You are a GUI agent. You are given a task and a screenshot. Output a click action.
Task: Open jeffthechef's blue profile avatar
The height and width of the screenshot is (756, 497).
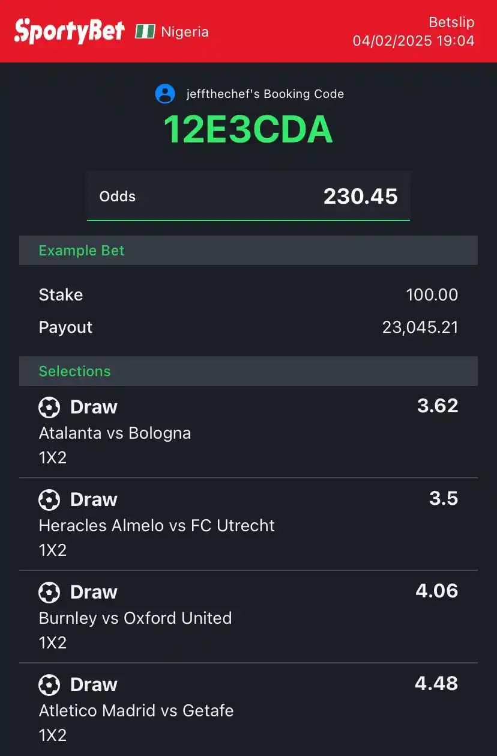[x=165, y=94]
